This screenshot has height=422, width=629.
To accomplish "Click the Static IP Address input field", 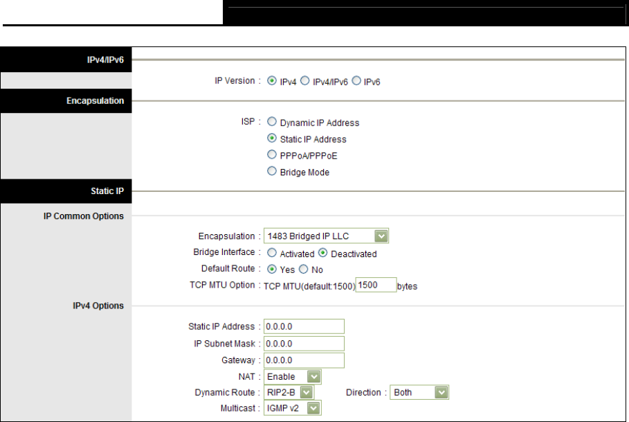I will tap(304, 326).
